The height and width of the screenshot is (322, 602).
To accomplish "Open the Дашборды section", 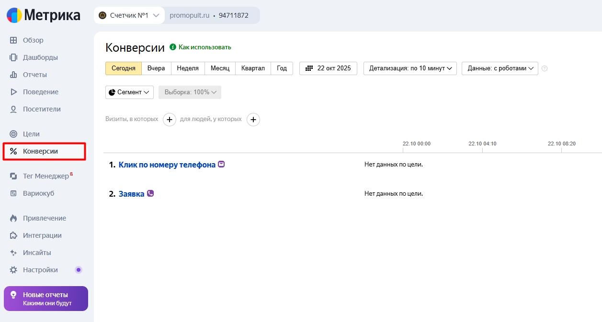I will point(40,57).
